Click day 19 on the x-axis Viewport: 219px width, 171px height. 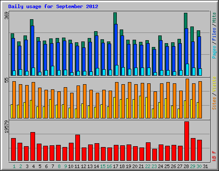(x=128, y=166)
